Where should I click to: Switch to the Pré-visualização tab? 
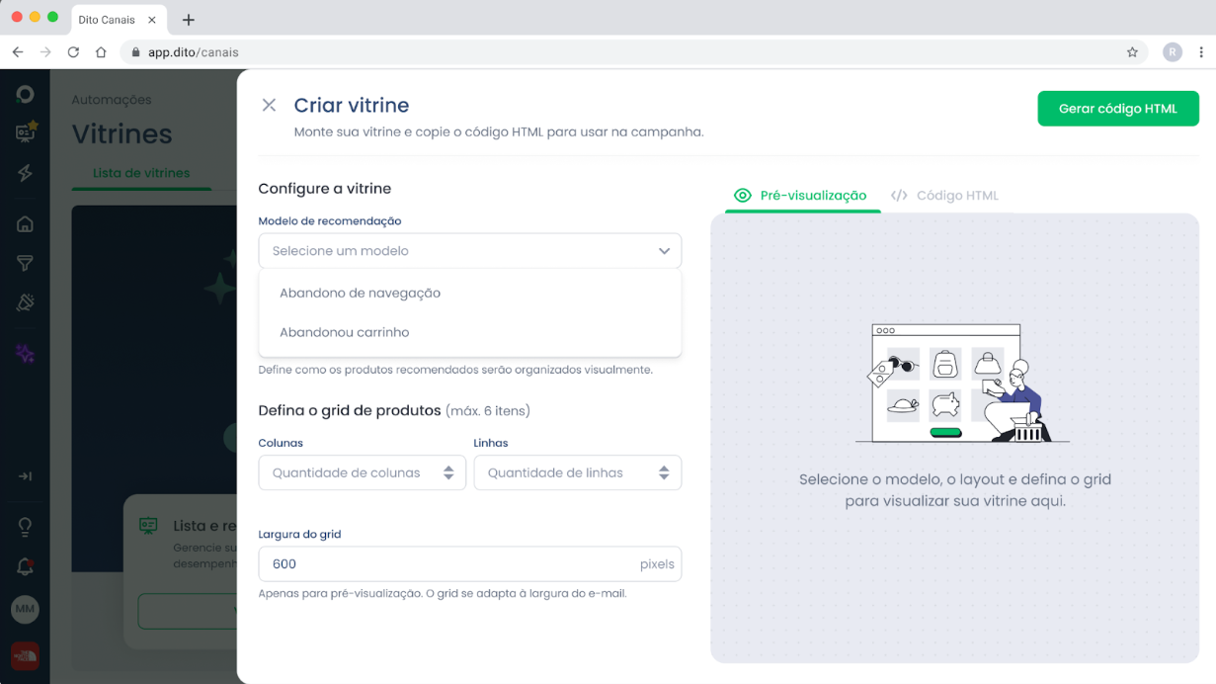pyautogui.click(x=802, y=196)
